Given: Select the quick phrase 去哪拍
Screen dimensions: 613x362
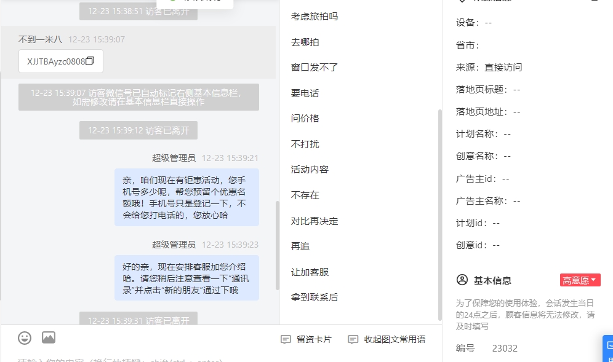Looking at the screenshot, I should pyautogui.click(x=305, y=42).
